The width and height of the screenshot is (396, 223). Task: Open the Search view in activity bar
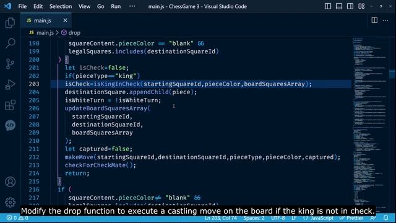10,43
